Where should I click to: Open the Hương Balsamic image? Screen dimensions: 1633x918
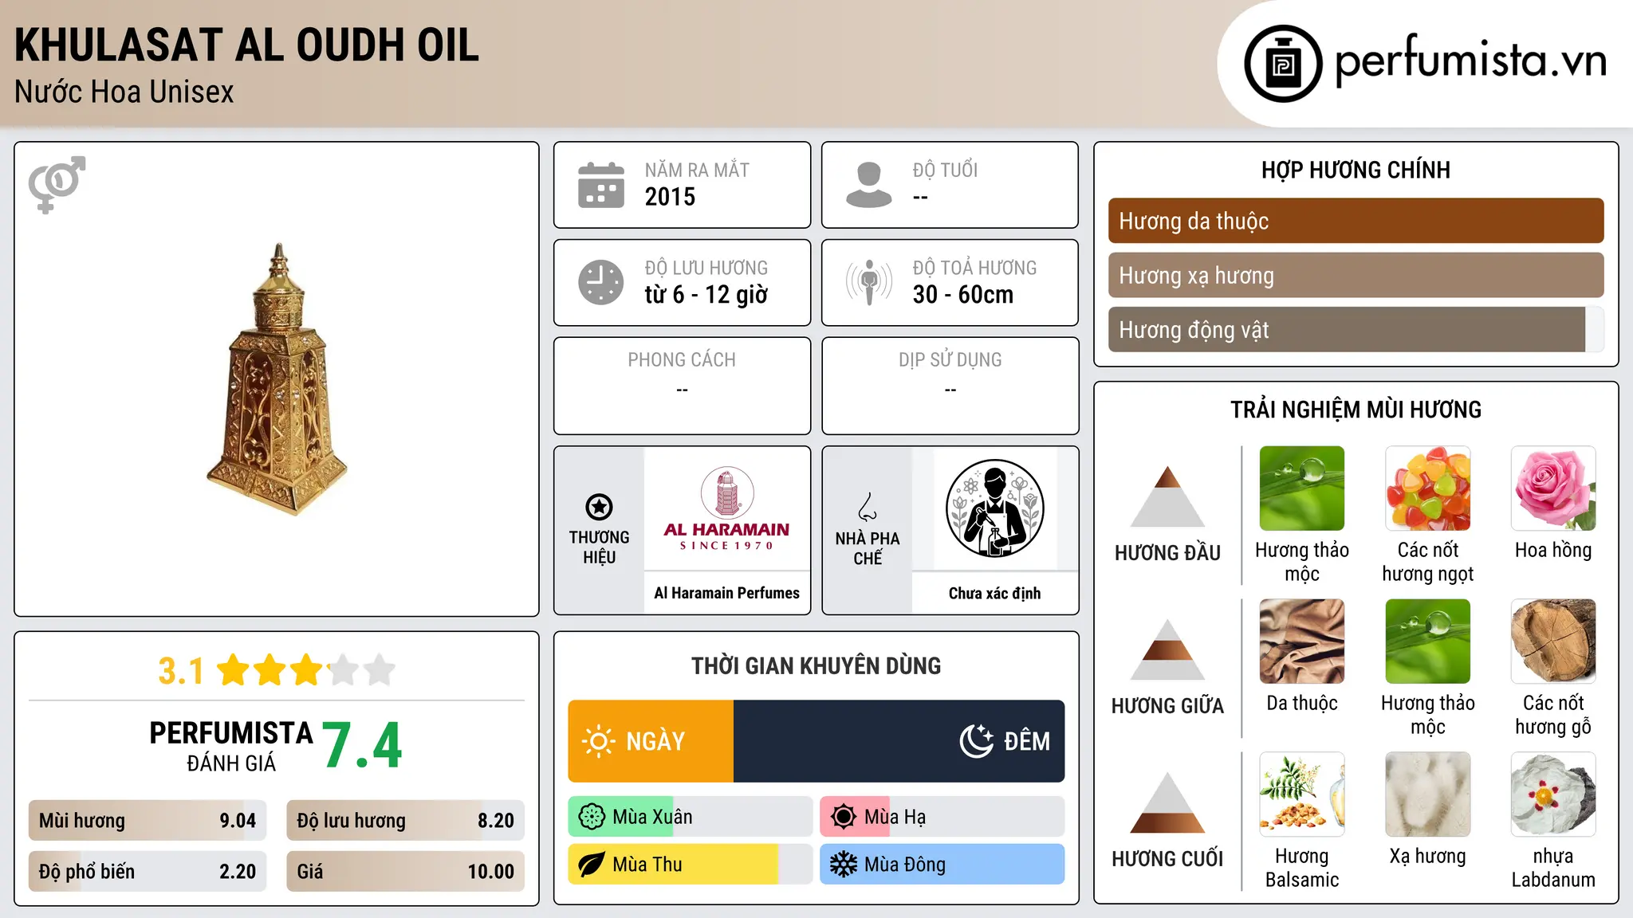(1302, 794)
